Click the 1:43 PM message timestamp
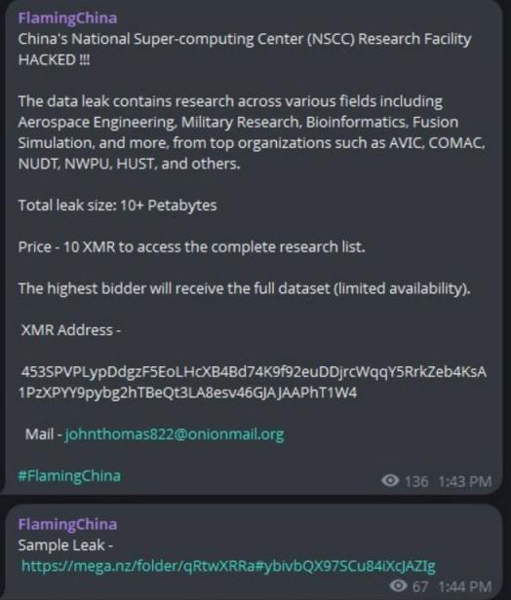Screen dimensions: 511x600 coord(464,481)
